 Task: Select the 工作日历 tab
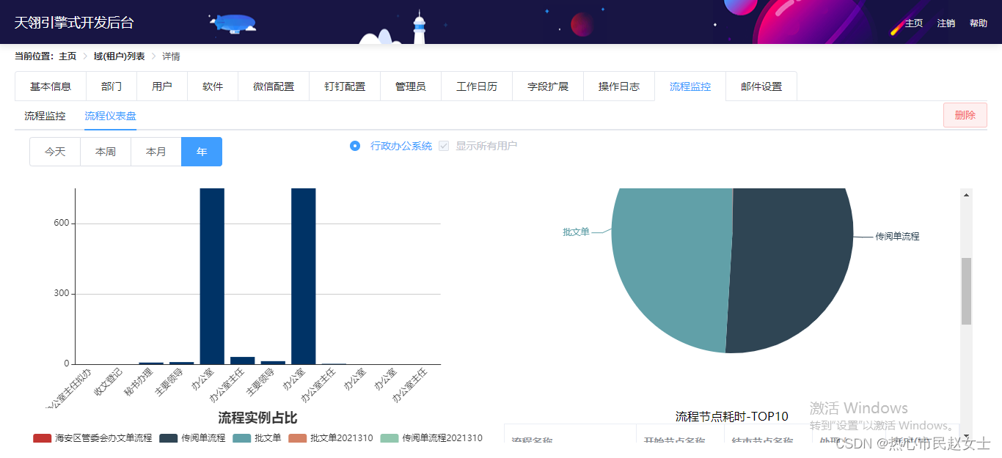click(477, 86)
